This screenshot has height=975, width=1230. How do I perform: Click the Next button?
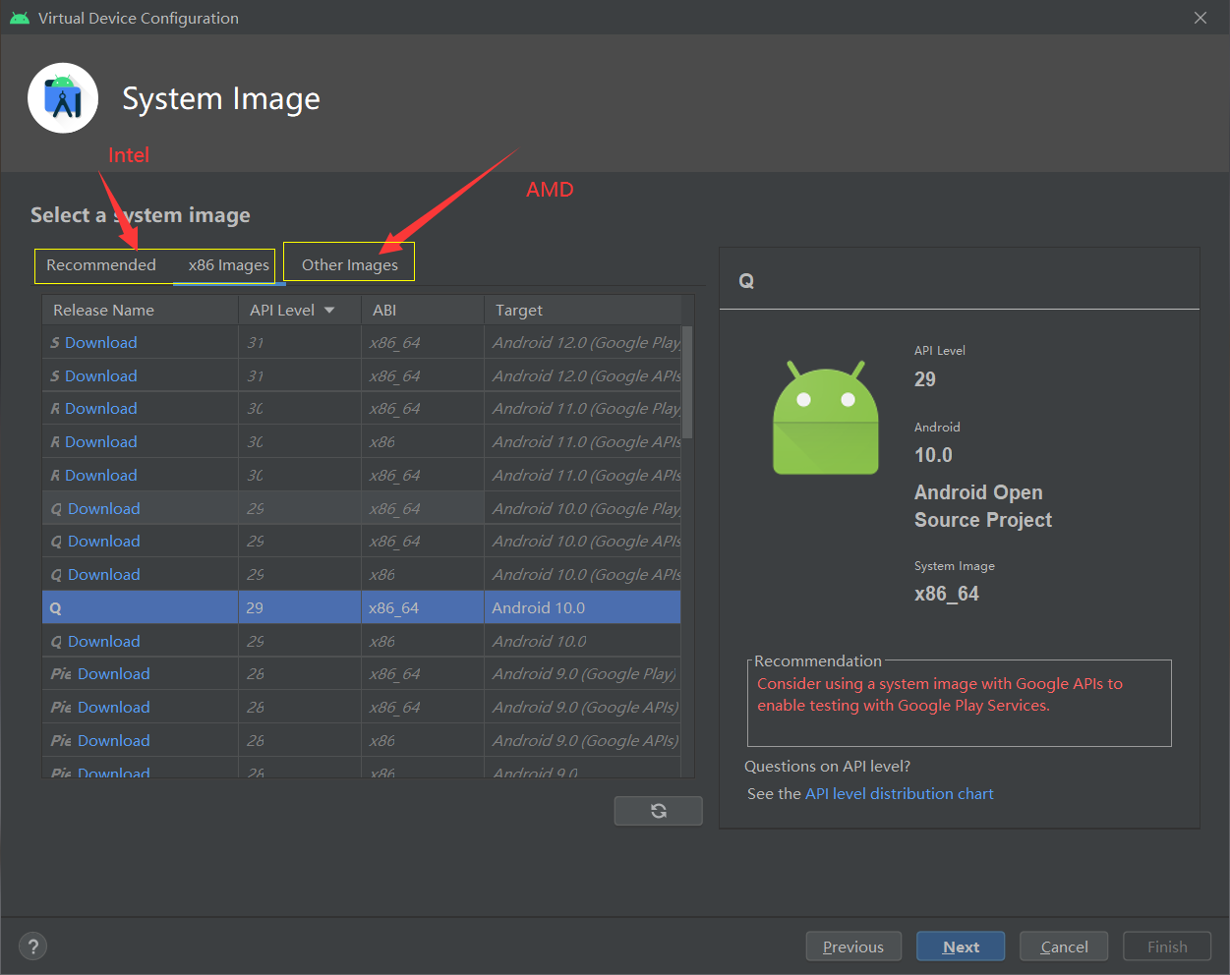click(961, 946)
